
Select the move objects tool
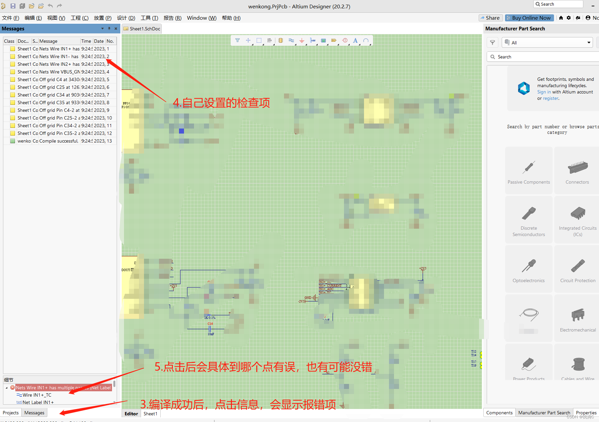248,40
